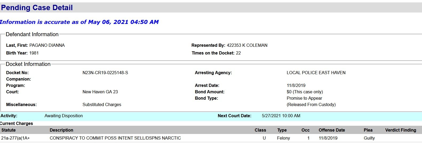
Task: Click next court date 5/27/2021 10:00 AM
Action: coord(281,116)
